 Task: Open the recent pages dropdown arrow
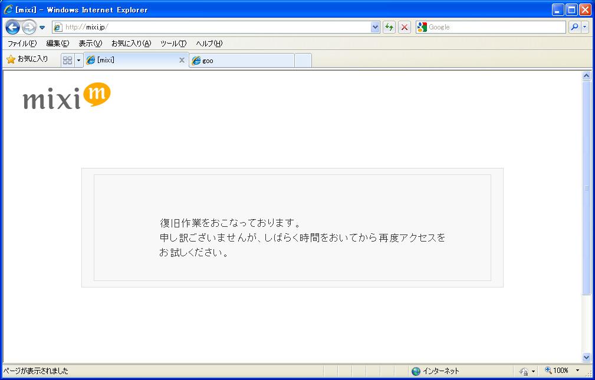(x=42, y=28)
